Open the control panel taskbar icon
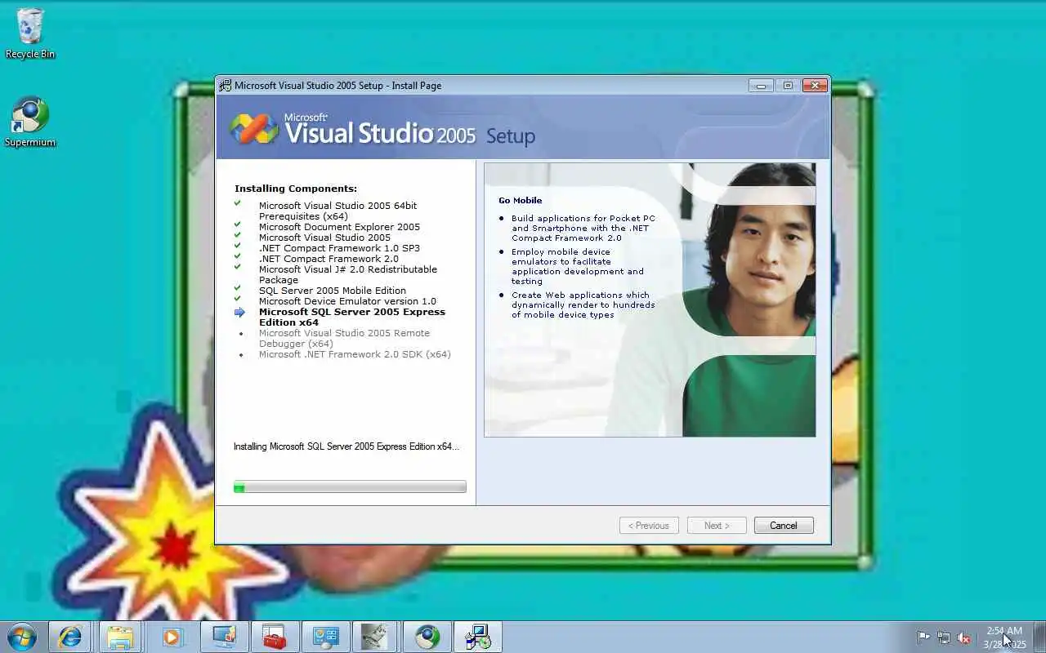 (x=326, y=637)
